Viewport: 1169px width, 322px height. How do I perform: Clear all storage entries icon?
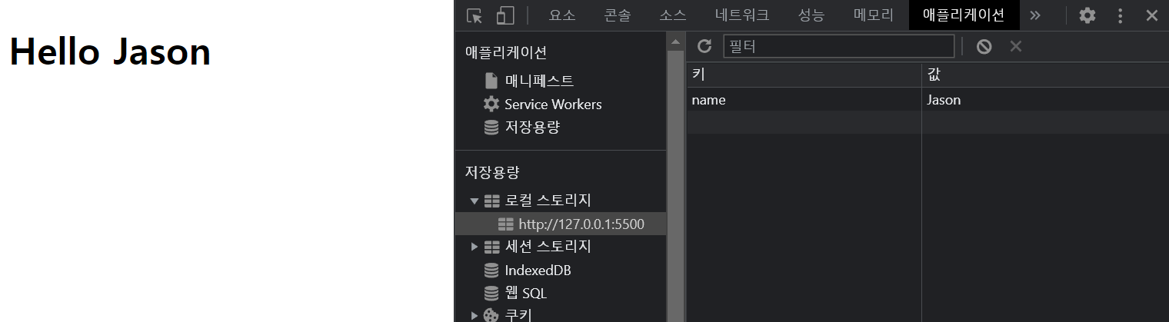[984, 46]
